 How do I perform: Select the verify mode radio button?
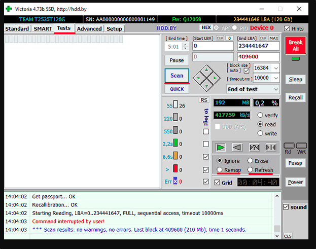[260, 115]
